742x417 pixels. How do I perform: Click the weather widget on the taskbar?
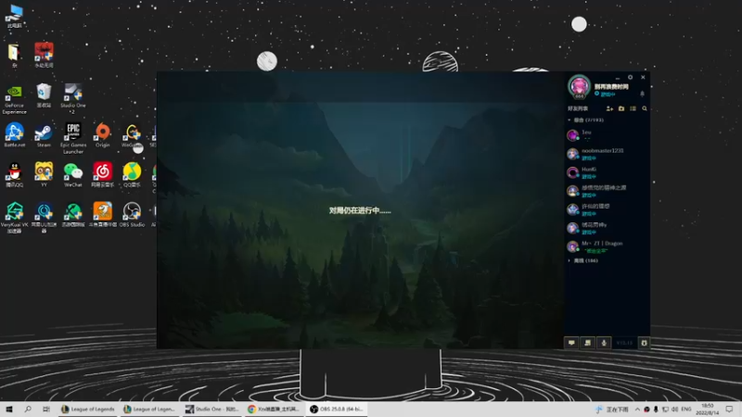(x=613, y=410)
